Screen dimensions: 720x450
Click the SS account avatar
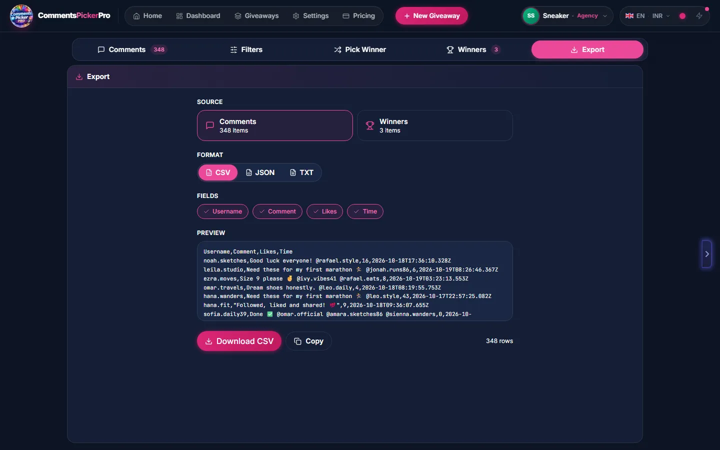coord(531,16)
